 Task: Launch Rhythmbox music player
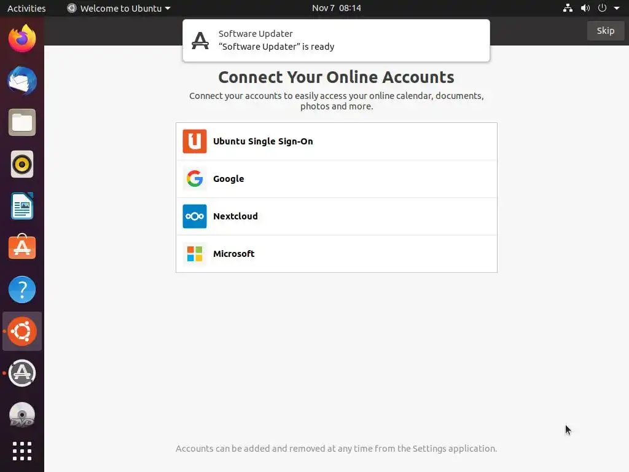(22, 164)
